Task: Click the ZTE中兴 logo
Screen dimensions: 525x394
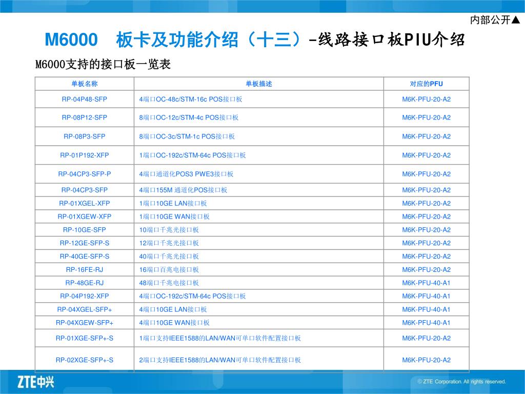Action: tap(35, 382)
